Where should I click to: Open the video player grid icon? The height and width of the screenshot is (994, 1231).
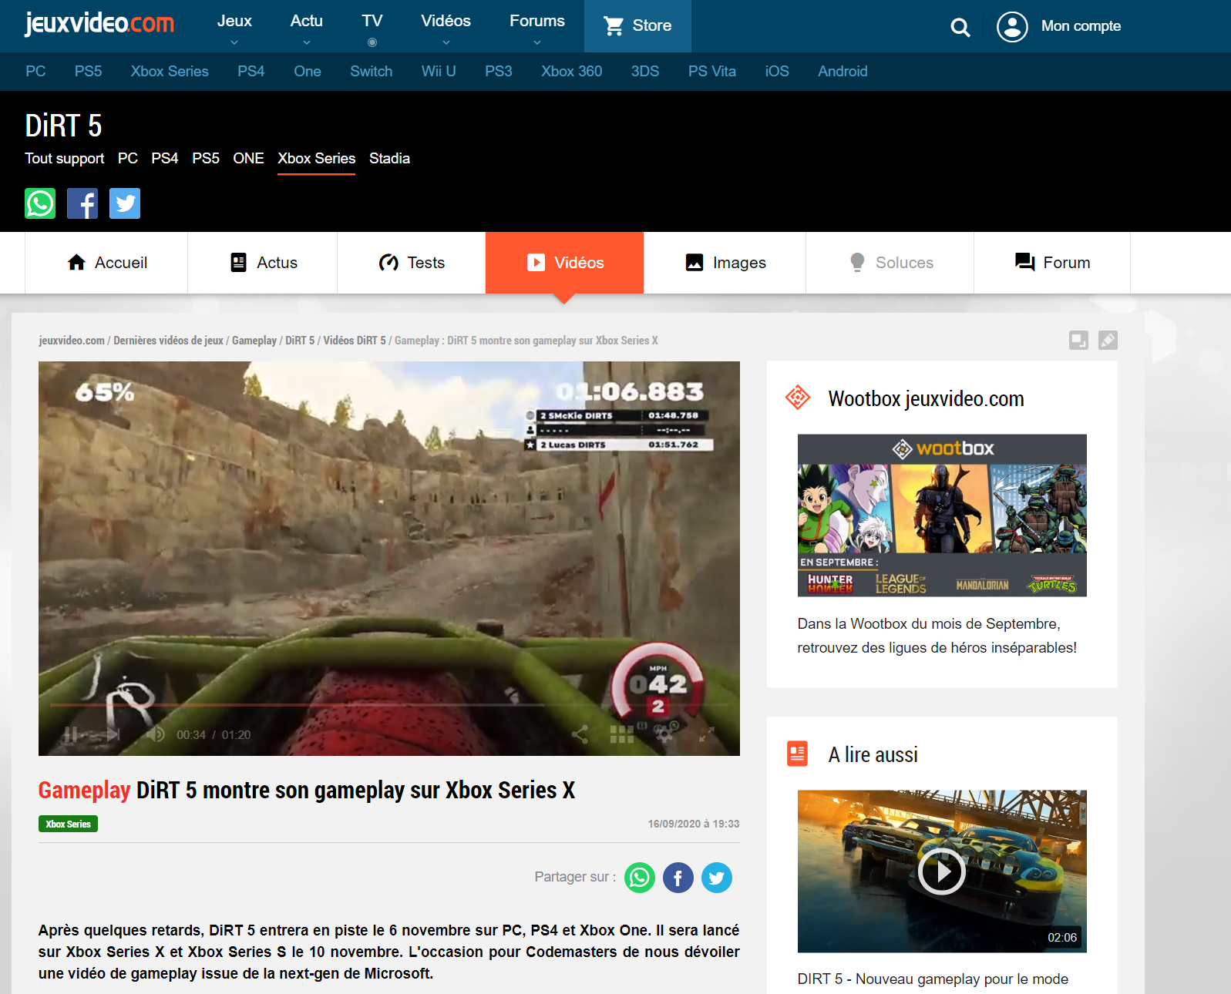click(621, 734)
